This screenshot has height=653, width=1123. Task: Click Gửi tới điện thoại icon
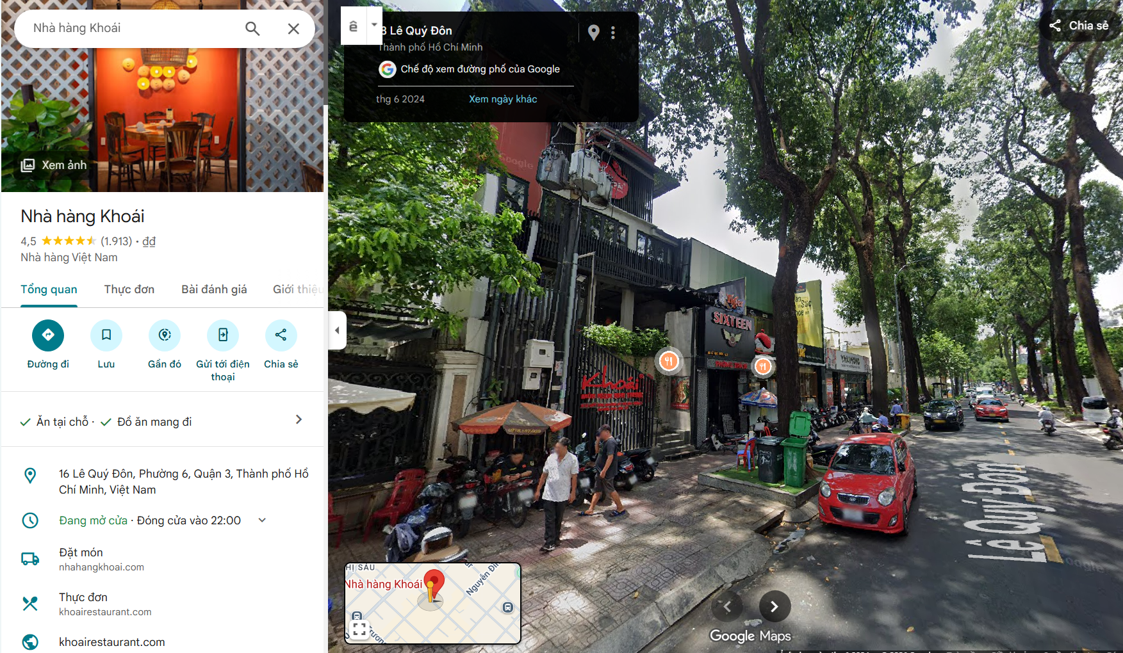(223, 335)
